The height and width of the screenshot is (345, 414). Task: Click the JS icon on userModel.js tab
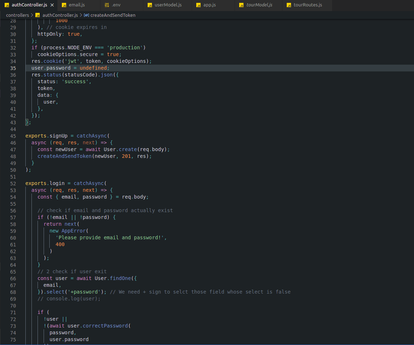coord(150,5)
